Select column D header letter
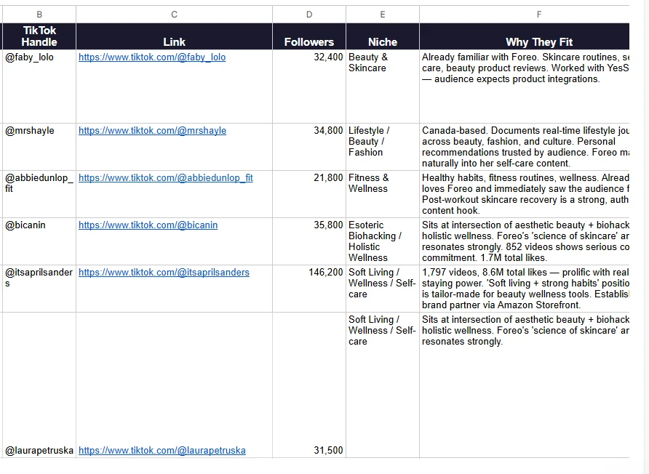This screenshot has width=649, height=474. tap(309, 15)
